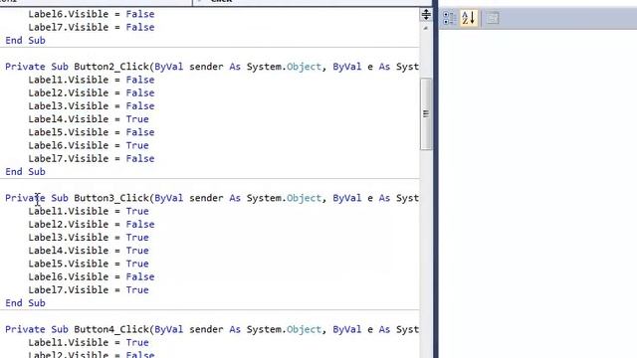Place cursor on Button4_Click sub declaration
Viewport: 637px width, 358px height.
(212, 329)
